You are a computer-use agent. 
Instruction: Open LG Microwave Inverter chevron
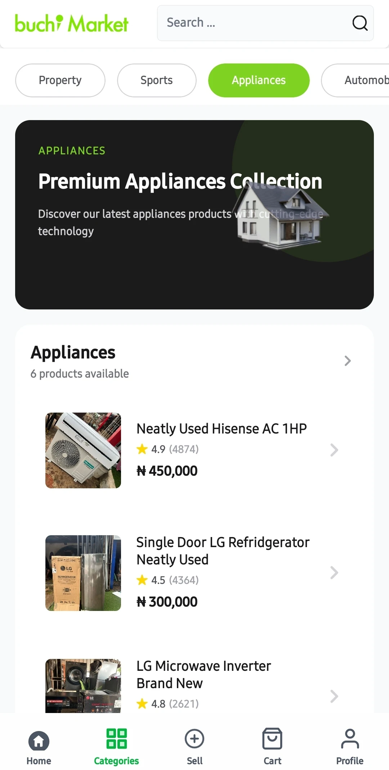334,696
